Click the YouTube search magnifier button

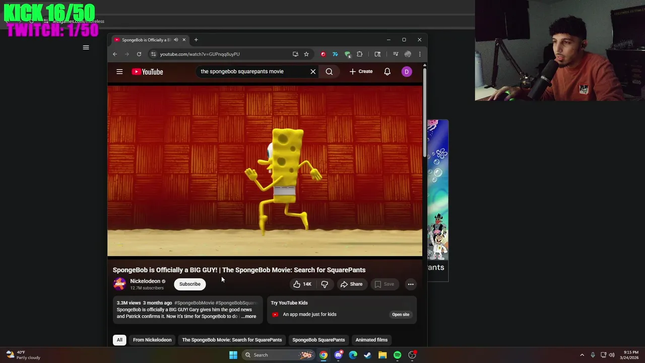click(329, 72)
